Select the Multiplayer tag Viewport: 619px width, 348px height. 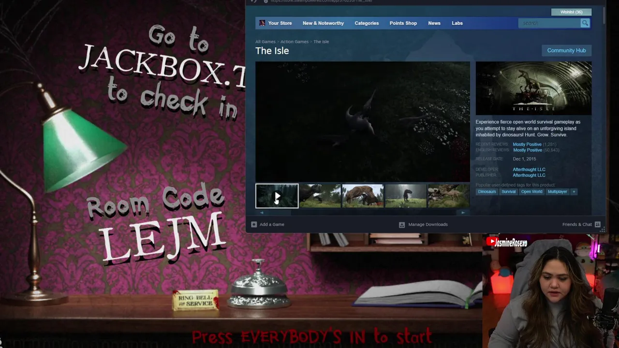(x=557, y=191)
